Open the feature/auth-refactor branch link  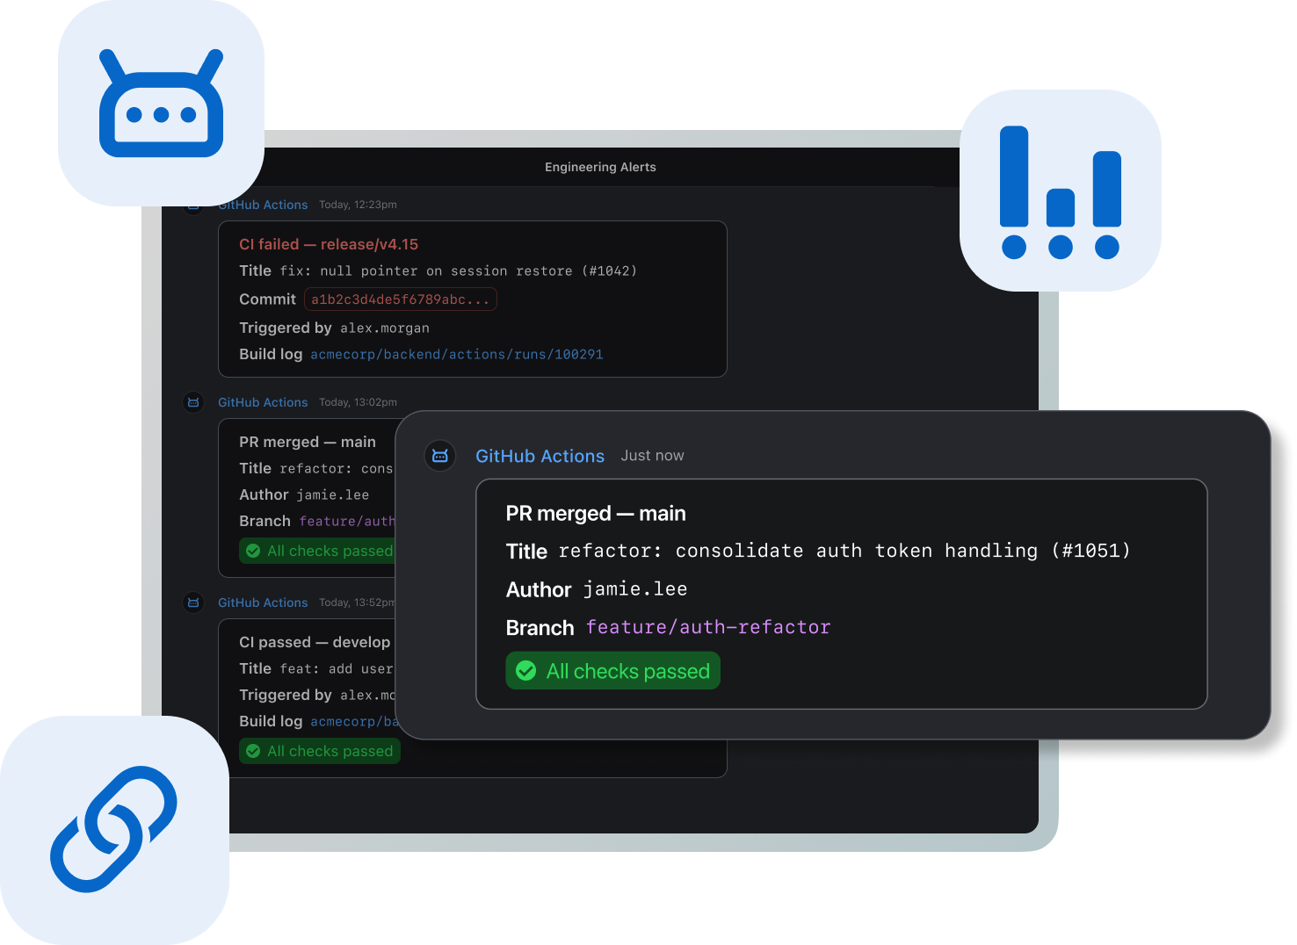pyautogui.click(x=707, y=627)
